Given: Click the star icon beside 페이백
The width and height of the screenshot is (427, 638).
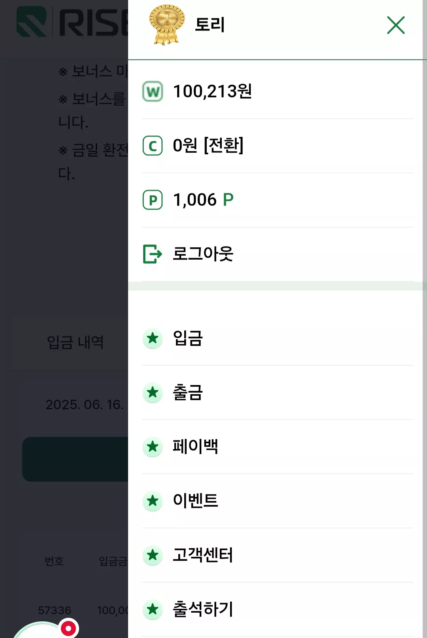Looking at the screenshot, I should (x=153, y=447).
